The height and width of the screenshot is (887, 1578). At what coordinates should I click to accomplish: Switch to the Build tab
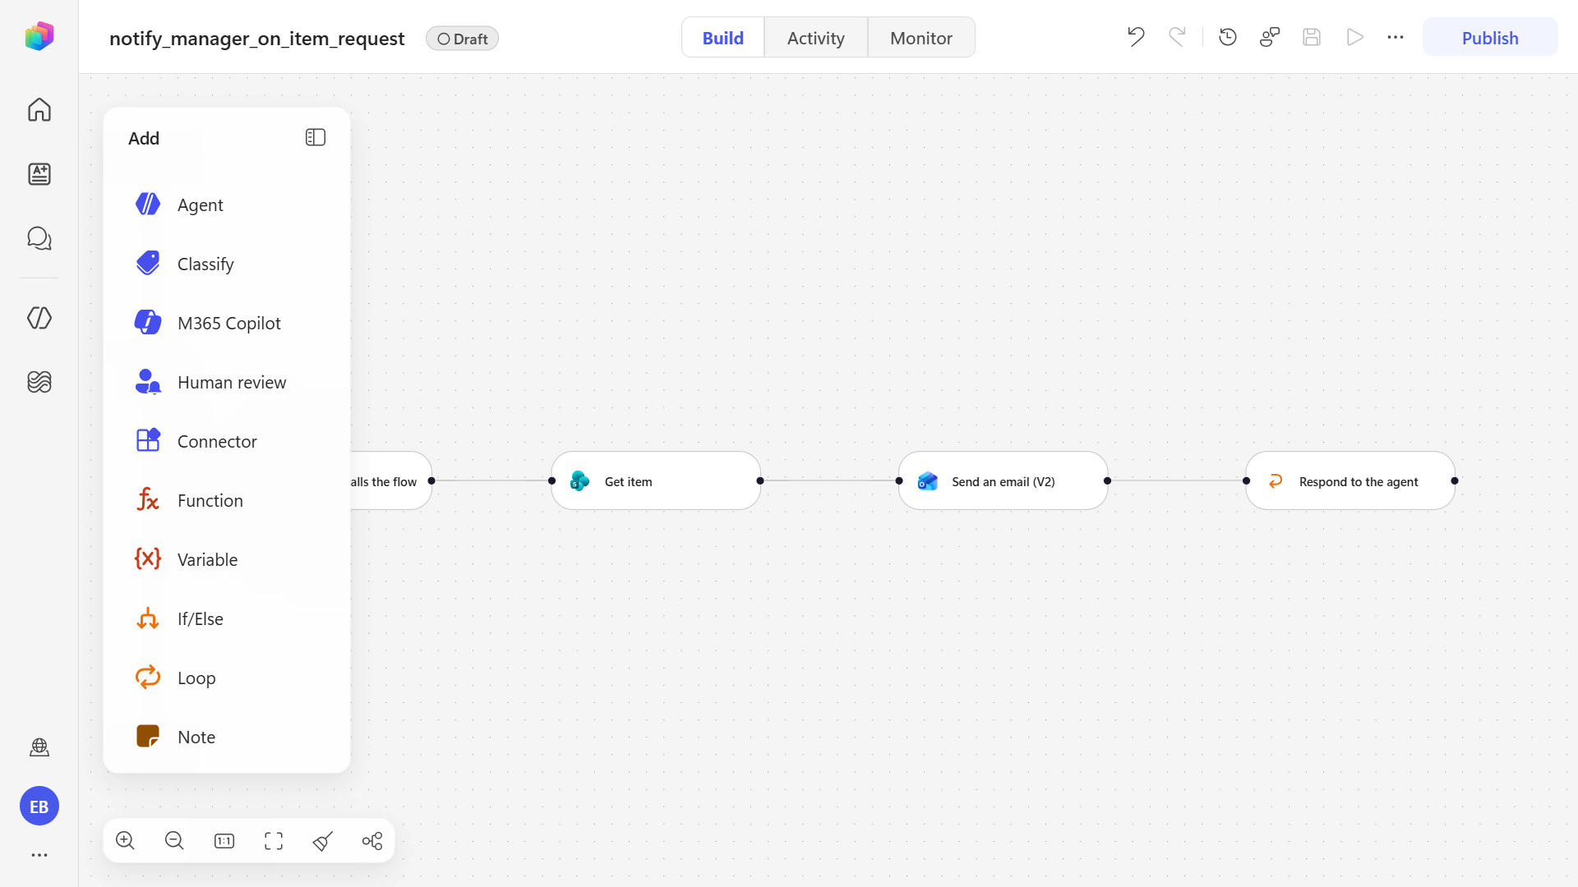[723, 38]
